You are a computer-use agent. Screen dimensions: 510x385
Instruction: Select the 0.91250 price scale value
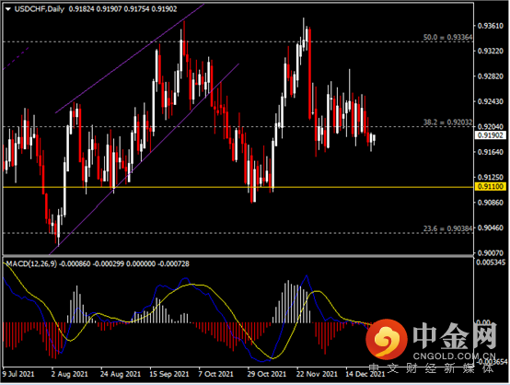coord(491,177)
